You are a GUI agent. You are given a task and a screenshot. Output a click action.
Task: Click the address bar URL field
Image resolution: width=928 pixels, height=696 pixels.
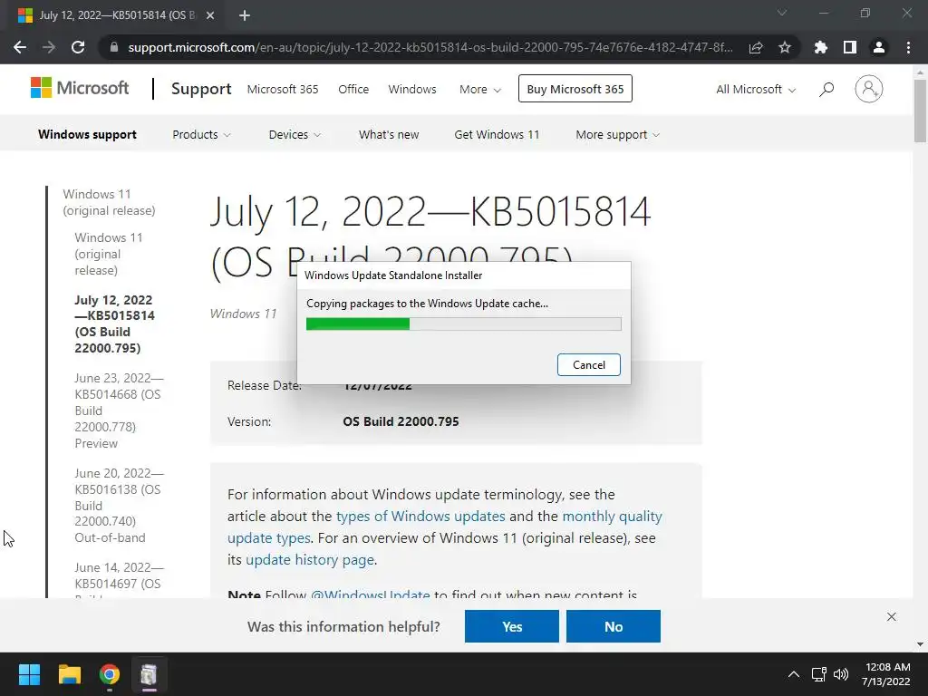pos(430,47)
